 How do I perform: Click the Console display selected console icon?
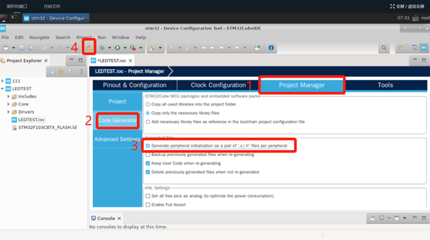(381, 218)
